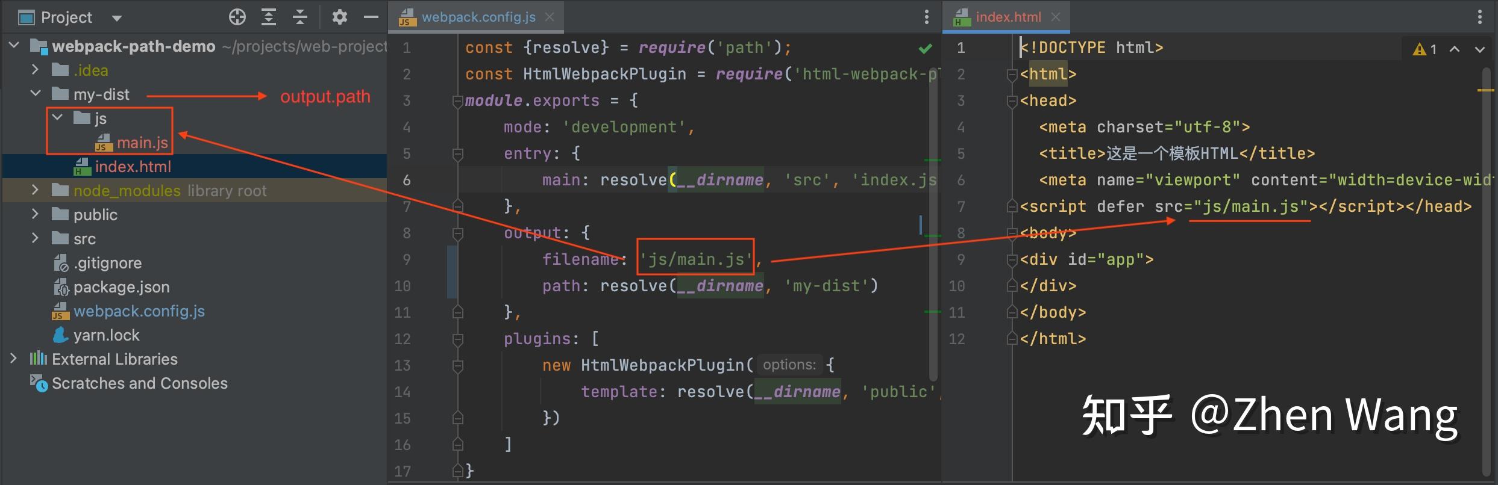1498x485 pixels.
Task: Fold the div id=app at line 9
Action: click(x=1012, y=260)
